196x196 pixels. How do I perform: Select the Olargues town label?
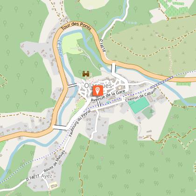98,85
